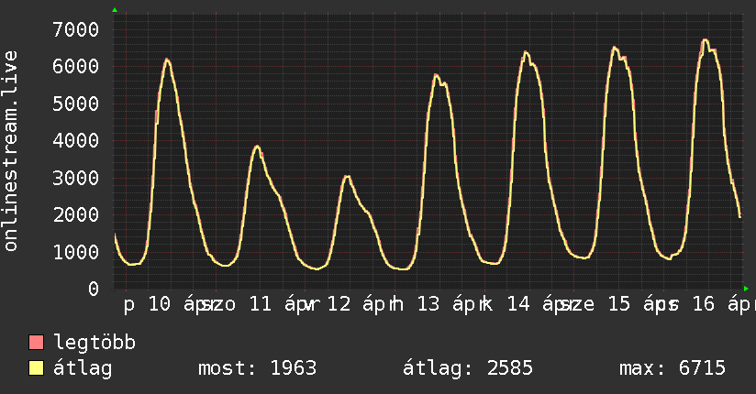Click the yellow átlag legend swatch
Screen dimensions: 756x394
[x=36, y=368]
